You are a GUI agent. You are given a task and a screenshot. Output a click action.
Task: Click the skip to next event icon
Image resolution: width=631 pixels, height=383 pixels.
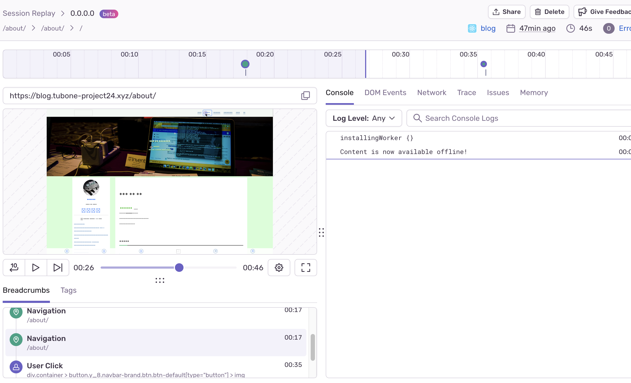tap(58, 267)
